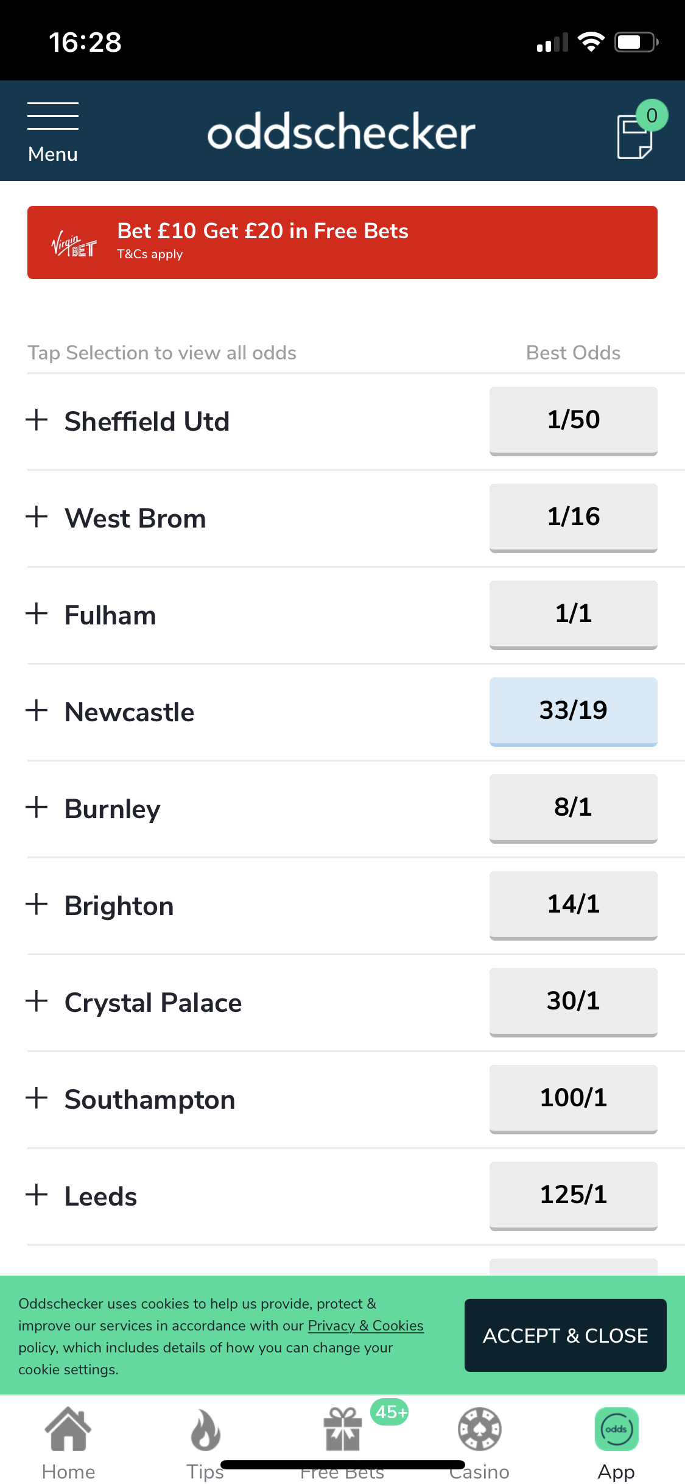
Task: Tap the Virgin Bet logo in banner
Action: click(x=74, y=244)
